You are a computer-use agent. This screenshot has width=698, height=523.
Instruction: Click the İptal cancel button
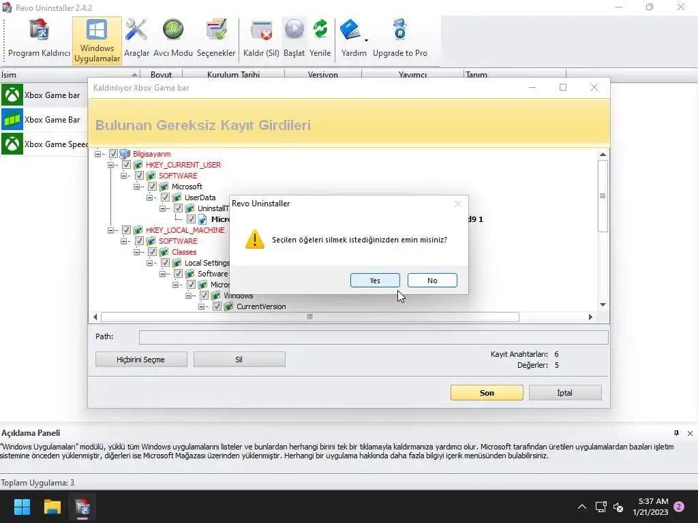pyautogui.click(x=565, y=393)
